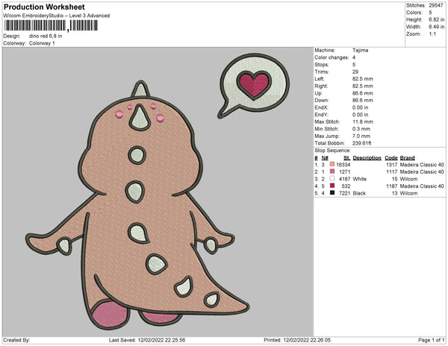
Task: Click the 'Up:' label
Action: coord(318,93)
